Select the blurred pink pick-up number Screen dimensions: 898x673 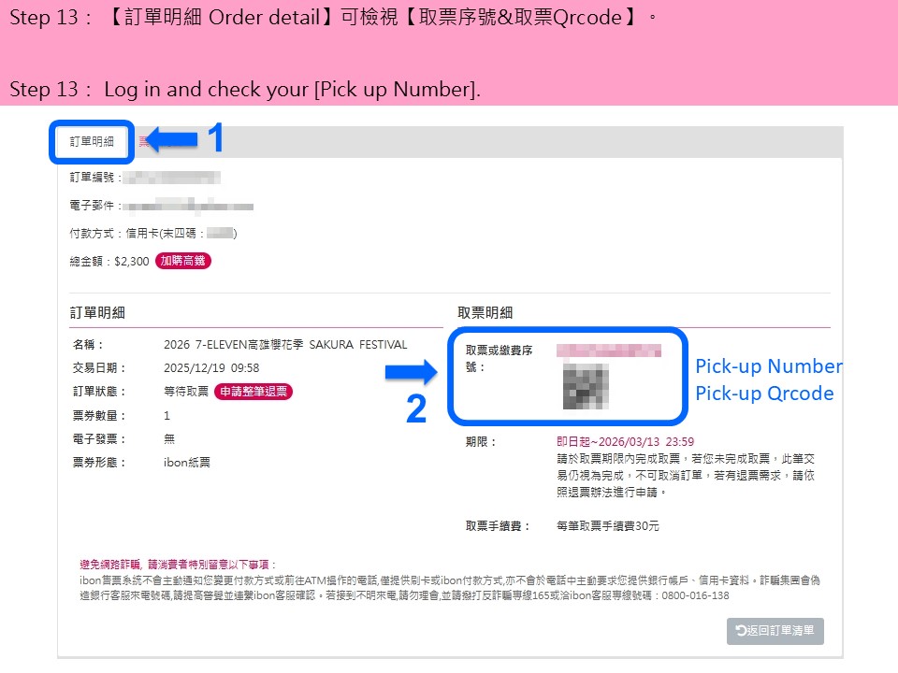(609, 351)
